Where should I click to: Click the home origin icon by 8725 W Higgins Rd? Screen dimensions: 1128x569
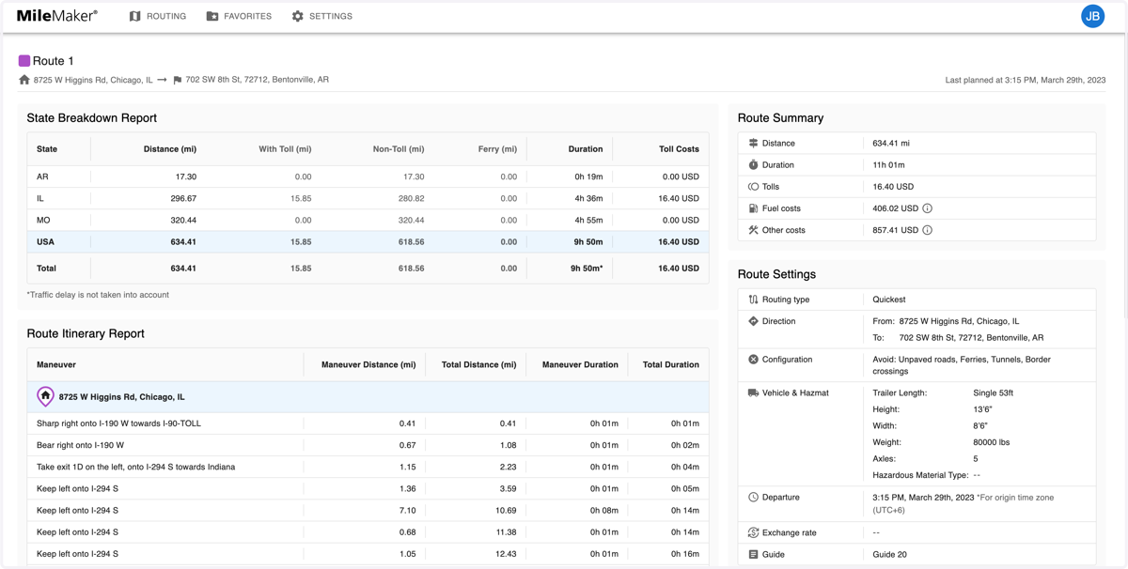click(x=24, y=80)
